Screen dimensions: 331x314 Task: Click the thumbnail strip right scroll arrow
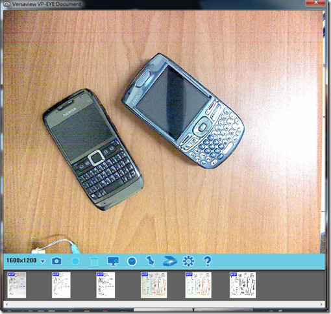pyautogui.click(x=322, y=304)
